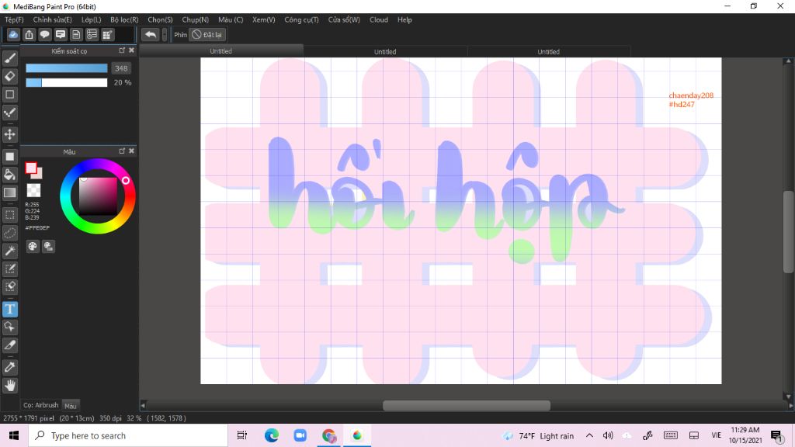This screenshot has height=447, width=795.
Task: Select the transparent color swatch
Action: point(33,190)
